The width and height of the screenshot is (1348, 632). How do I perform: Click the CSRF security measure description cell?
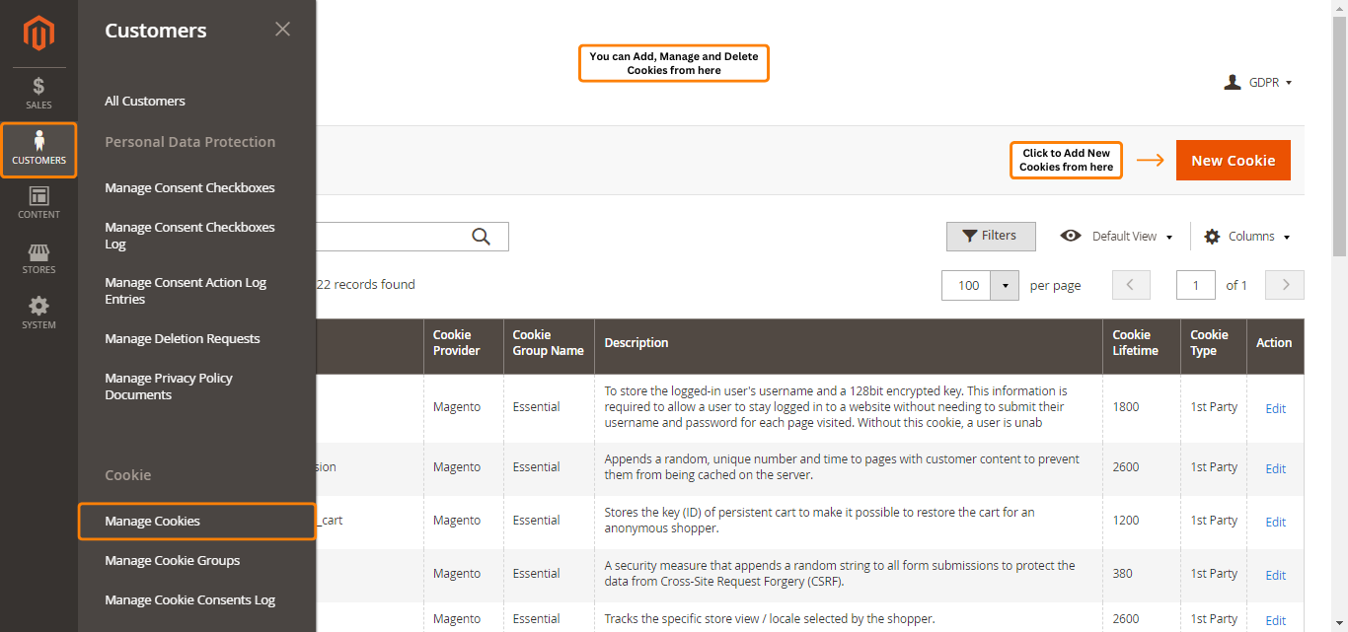(849, 574)
